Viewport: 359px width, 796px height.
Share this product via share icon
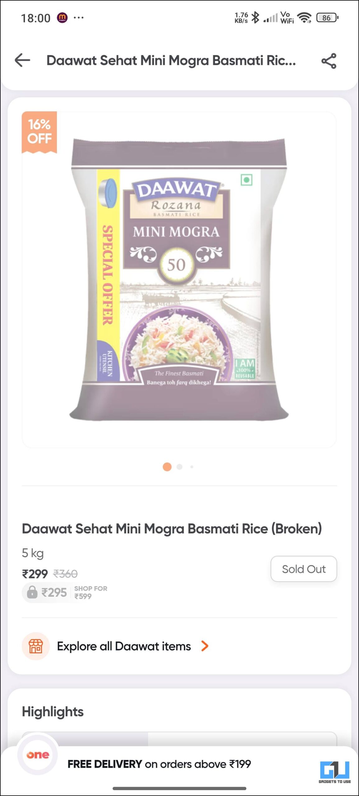click(x=329, y=61)
